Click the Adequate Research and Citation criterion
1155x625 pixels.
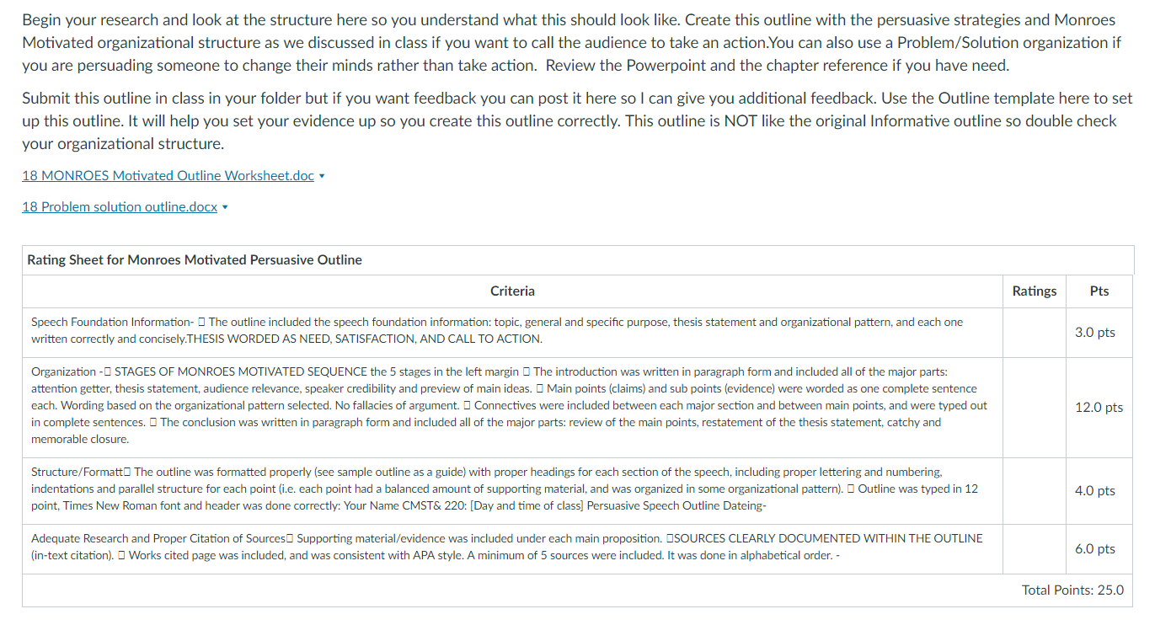click(x=507, y=546)
